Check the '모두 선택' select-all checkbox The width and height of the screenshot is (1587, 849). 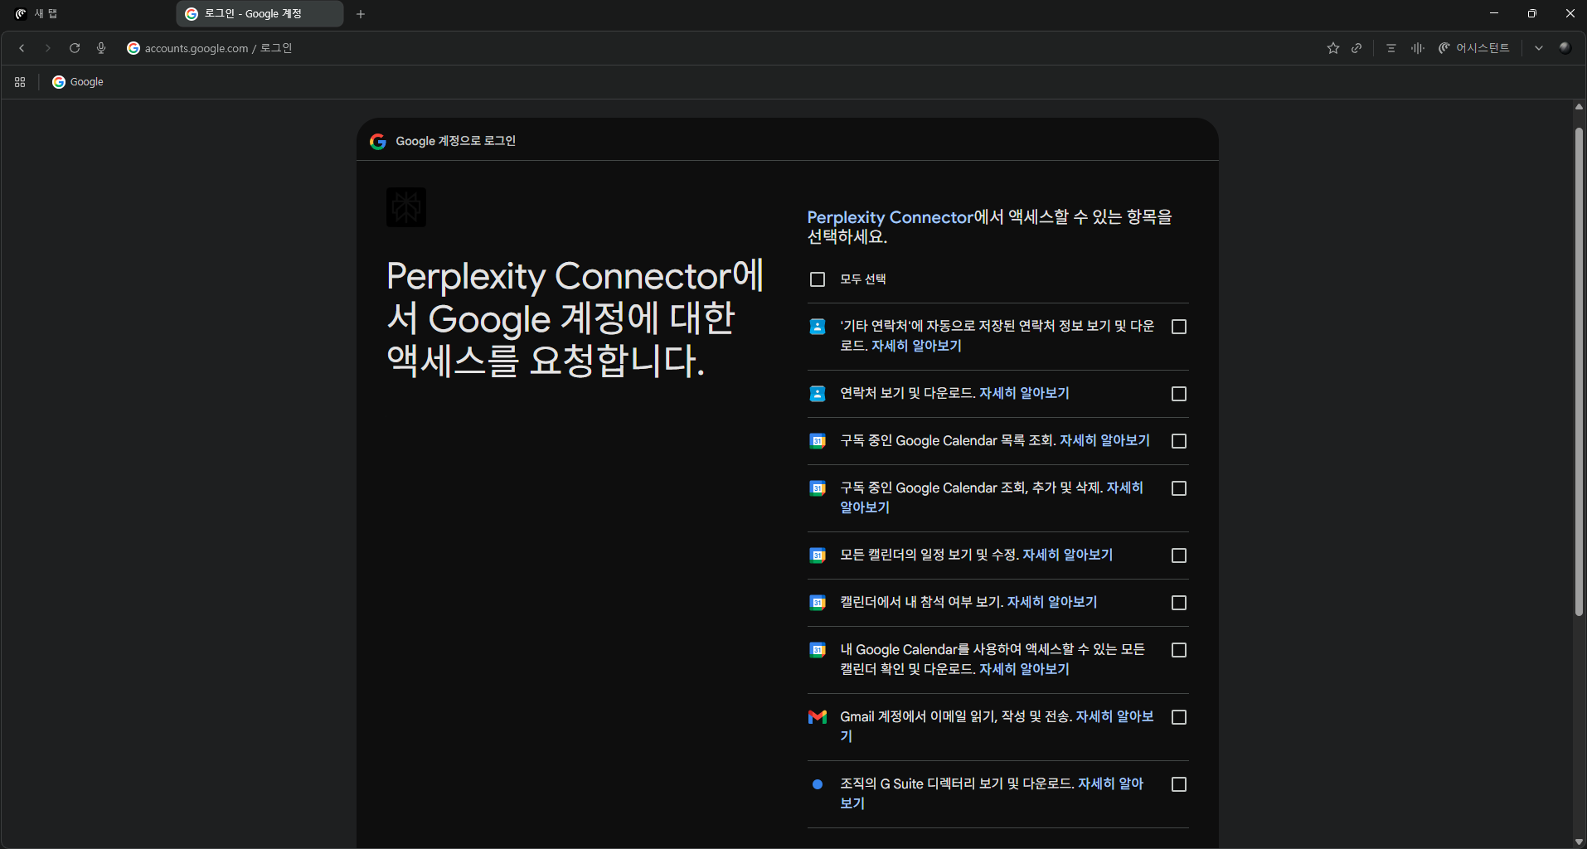click(x=818, y=279)
